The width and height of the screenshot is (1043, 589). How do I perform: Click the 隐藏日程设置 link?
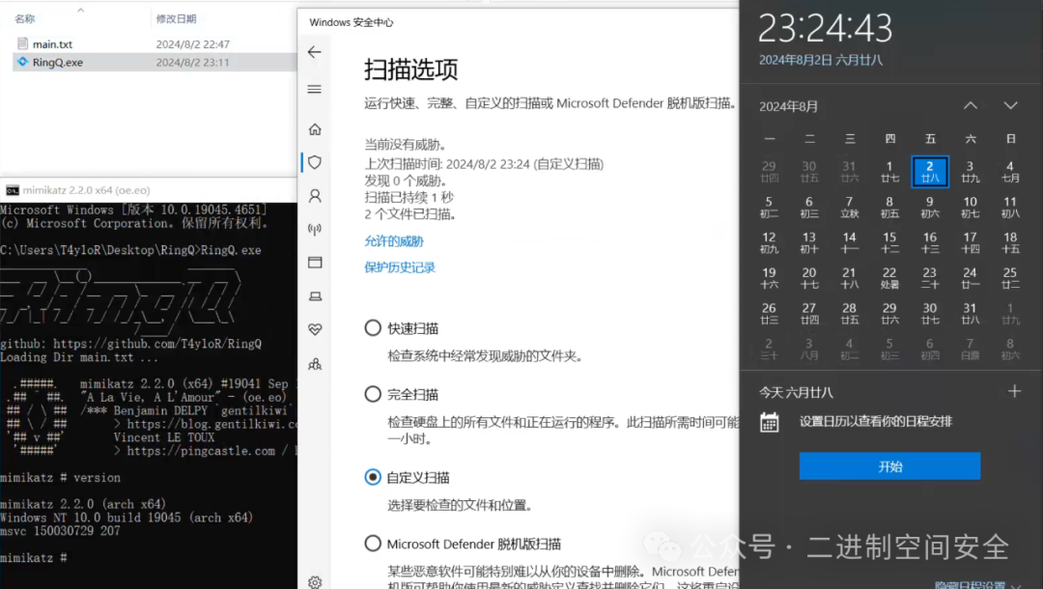pyautogui.click(x=970, y=584)
